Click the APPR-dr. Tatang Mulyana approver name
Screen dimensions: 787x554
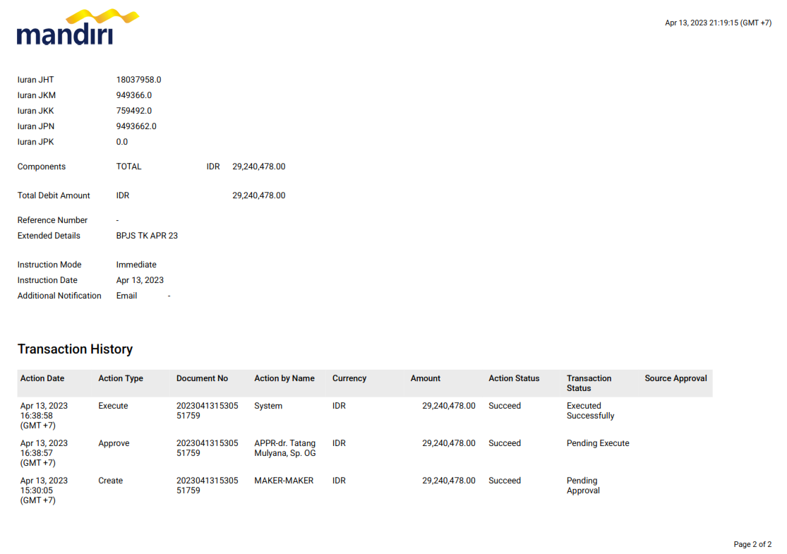(284, 448)
